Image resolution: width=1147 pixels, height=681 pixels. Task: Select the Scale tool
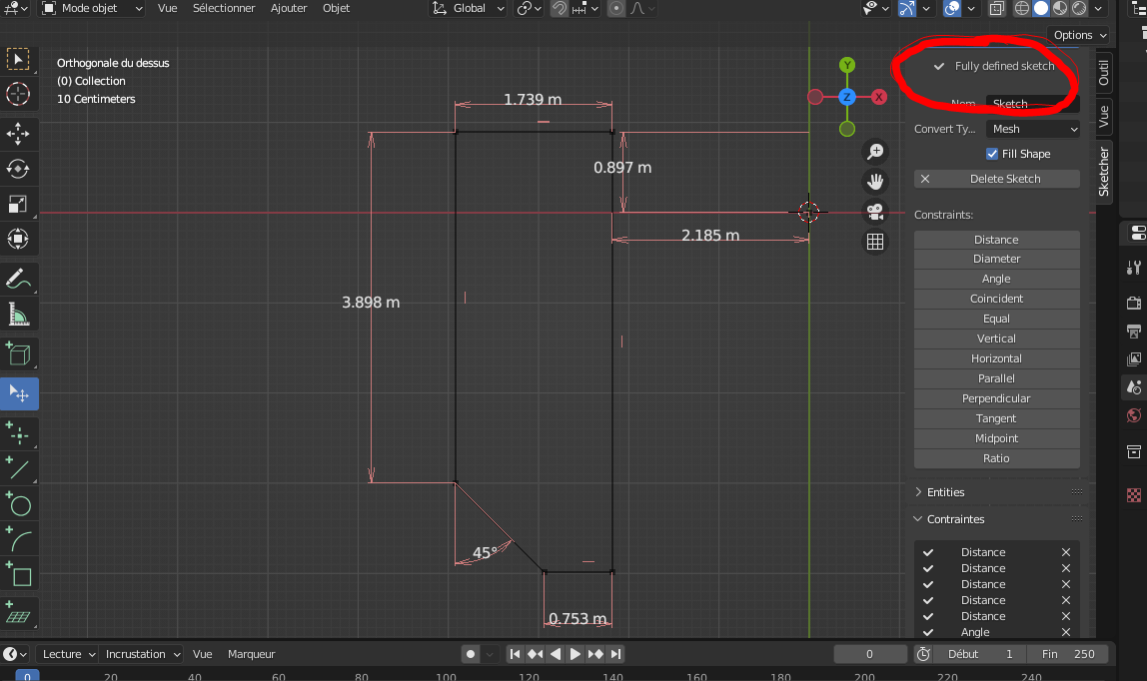click(18, 204)
